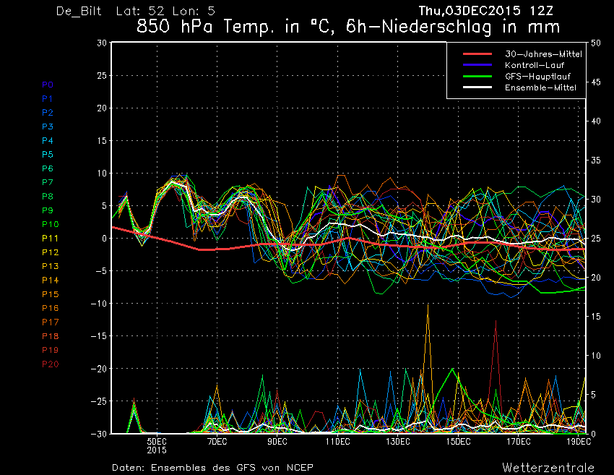Click the 19DEC date axis label
The height and width of the screenshot is (475, 614).
point(579,442)
